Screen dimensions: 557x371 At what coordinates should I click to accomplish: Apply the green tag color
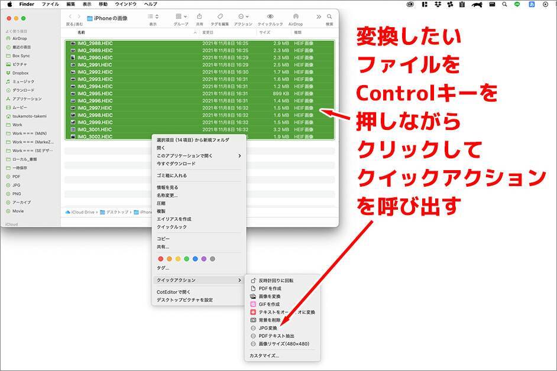(x=186, y=259)
